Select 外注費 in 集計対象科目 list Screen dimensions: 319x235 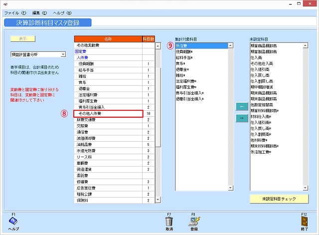201,46
